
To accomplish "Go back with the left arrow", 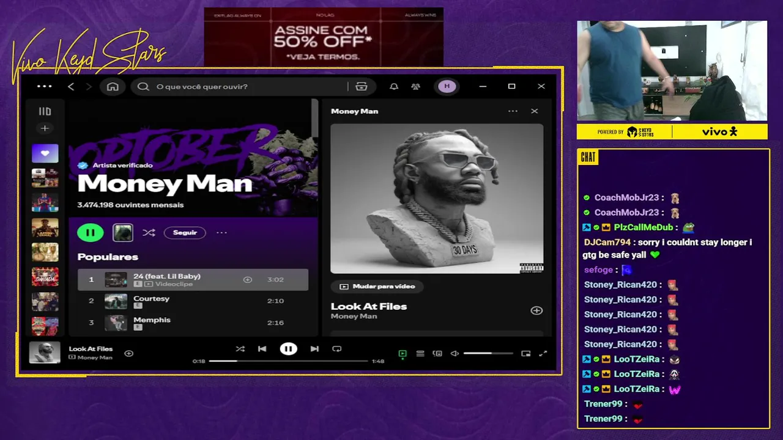I will [x=71, y=87].
